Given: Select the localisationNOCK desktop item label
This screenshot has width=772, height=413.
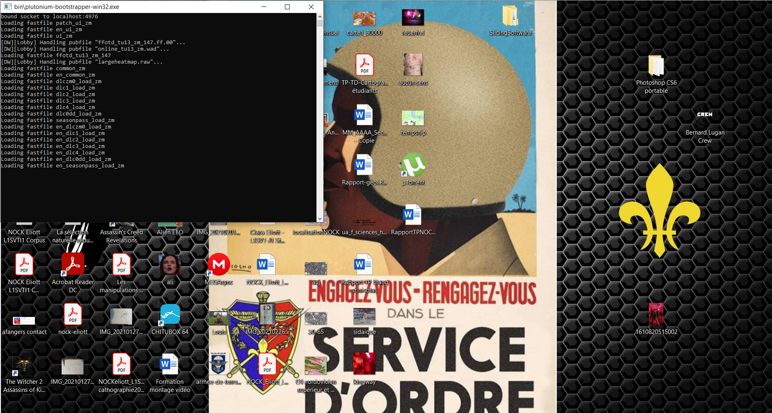Looking at the screenshot, I should click(x=316, y=232).
